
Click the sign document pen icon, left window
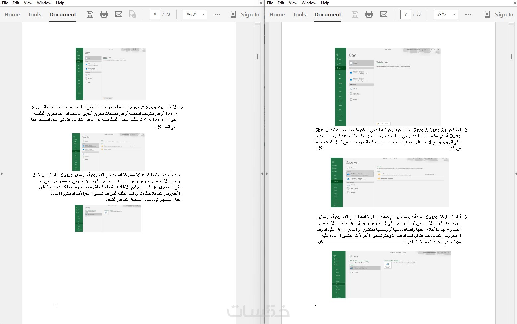133,14
